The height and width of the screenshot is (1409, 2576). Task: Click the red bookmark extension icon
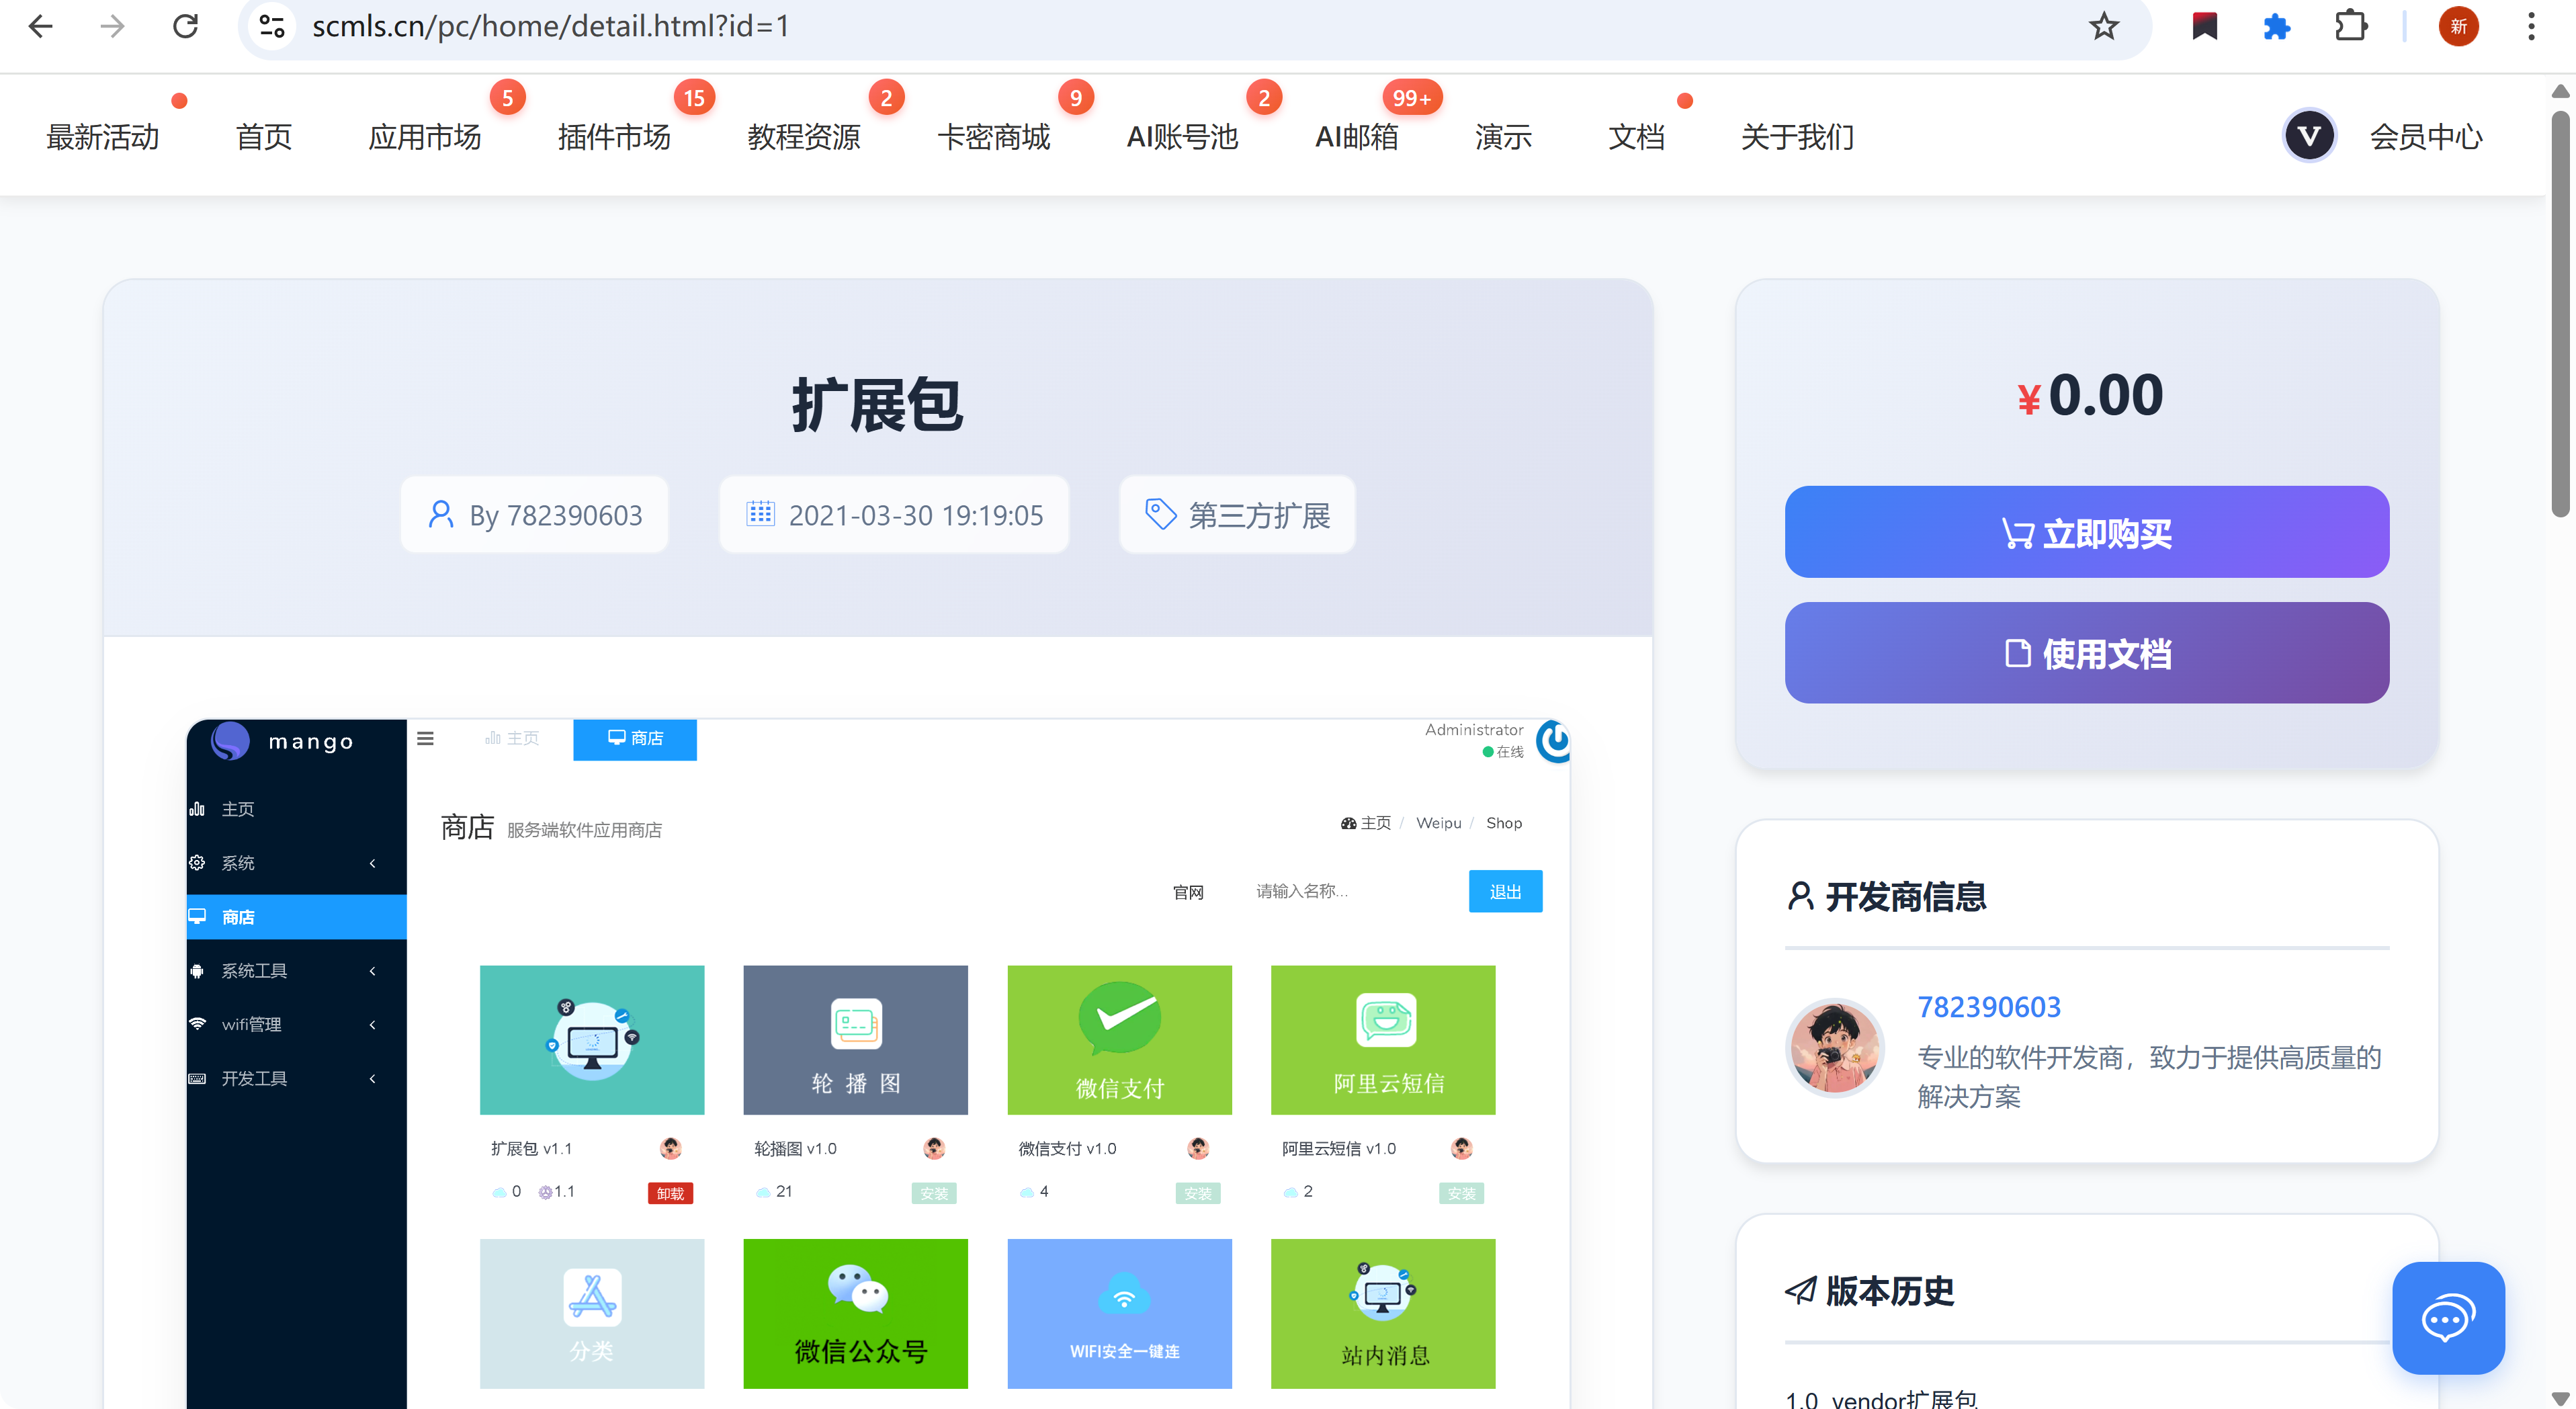pyautogui.click(x=2204, y=26)
